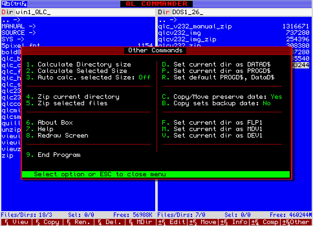The height and width of the screenshot is (226, 313).
Task: Click the QL COMMANDER title
Action: coord(156,4)
